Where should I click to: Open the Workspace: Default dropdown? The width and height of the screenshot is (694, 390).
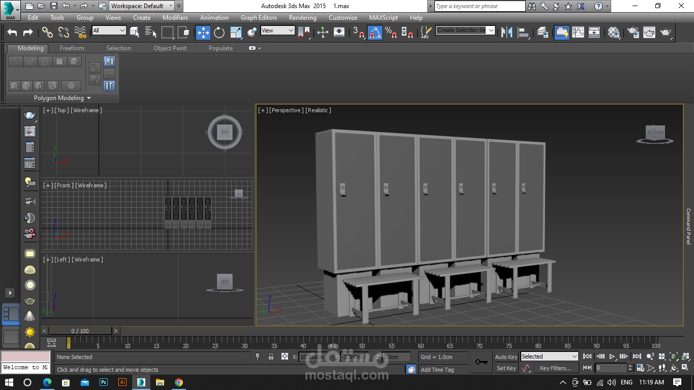(142, 6)
